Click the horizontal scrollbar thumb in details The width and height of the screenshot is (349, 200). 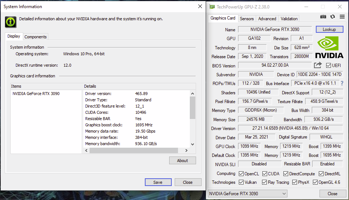tap(134, 151)
